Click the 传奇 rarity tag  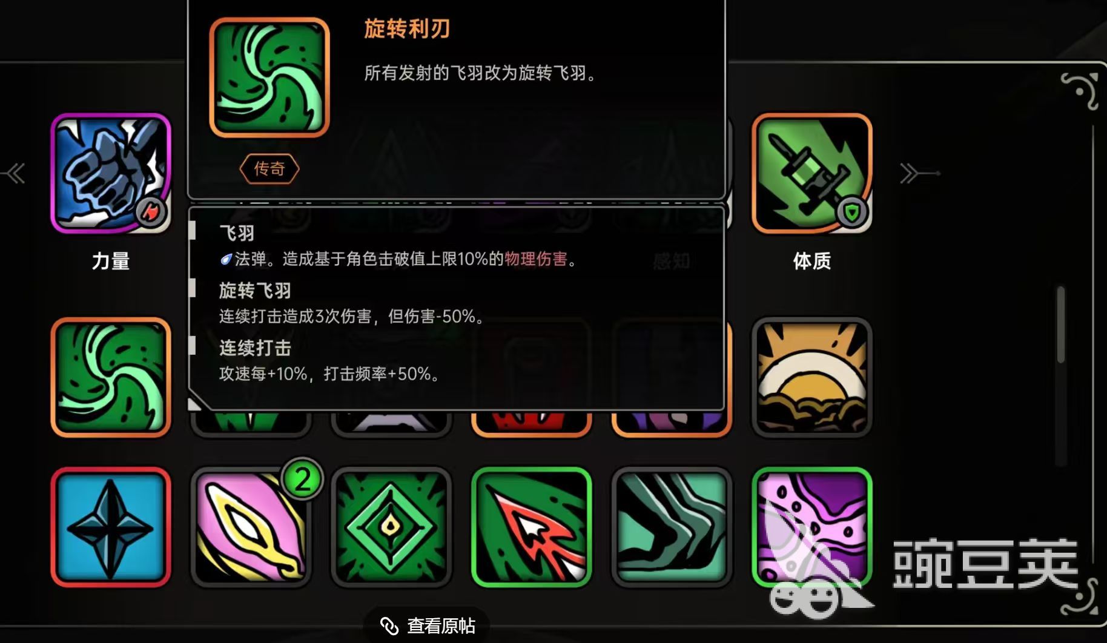point(269,168)
